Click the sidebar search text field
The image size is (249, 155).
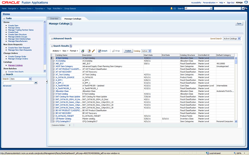click(18, 83)
